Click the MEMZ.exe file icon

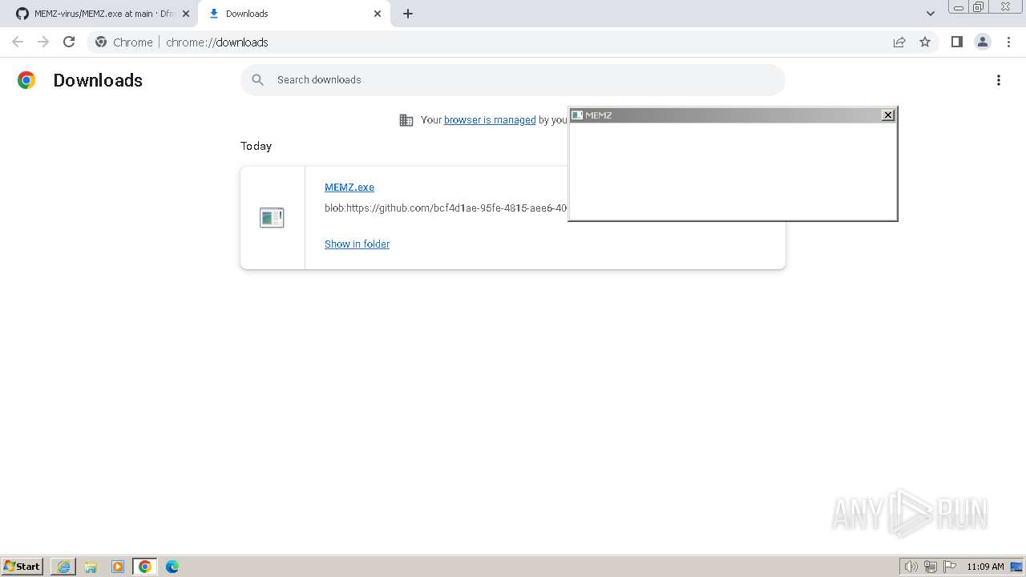coord(272,217)
